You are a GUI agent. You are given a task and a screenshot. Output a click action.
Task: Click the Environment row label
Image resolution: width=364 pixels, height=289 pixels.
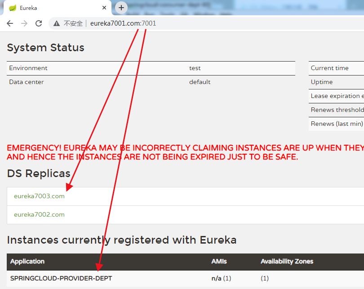coord(28,68)
